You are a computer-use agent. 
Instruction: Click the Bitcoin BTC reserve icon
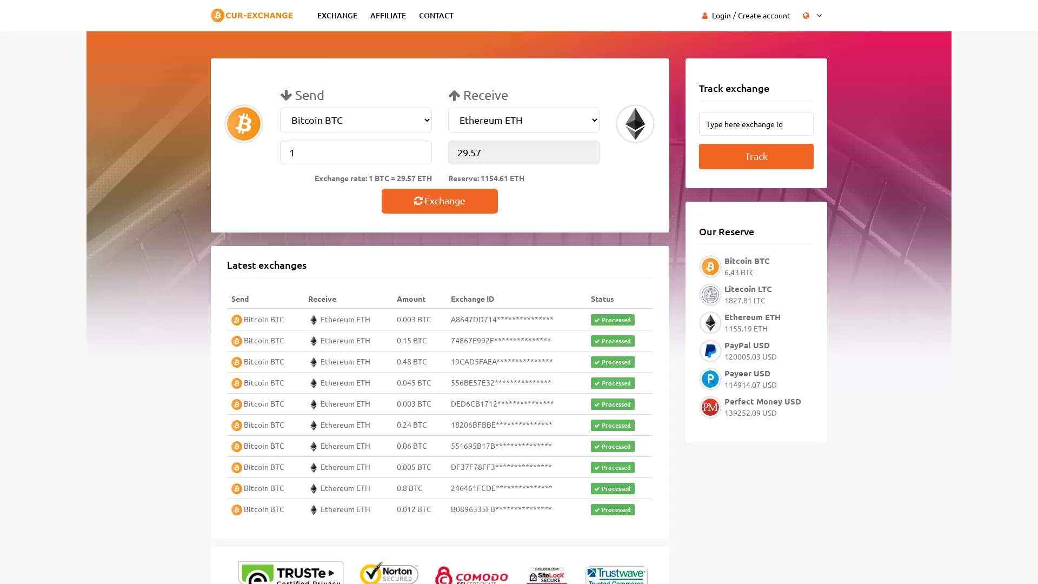[x=710, y=267]
